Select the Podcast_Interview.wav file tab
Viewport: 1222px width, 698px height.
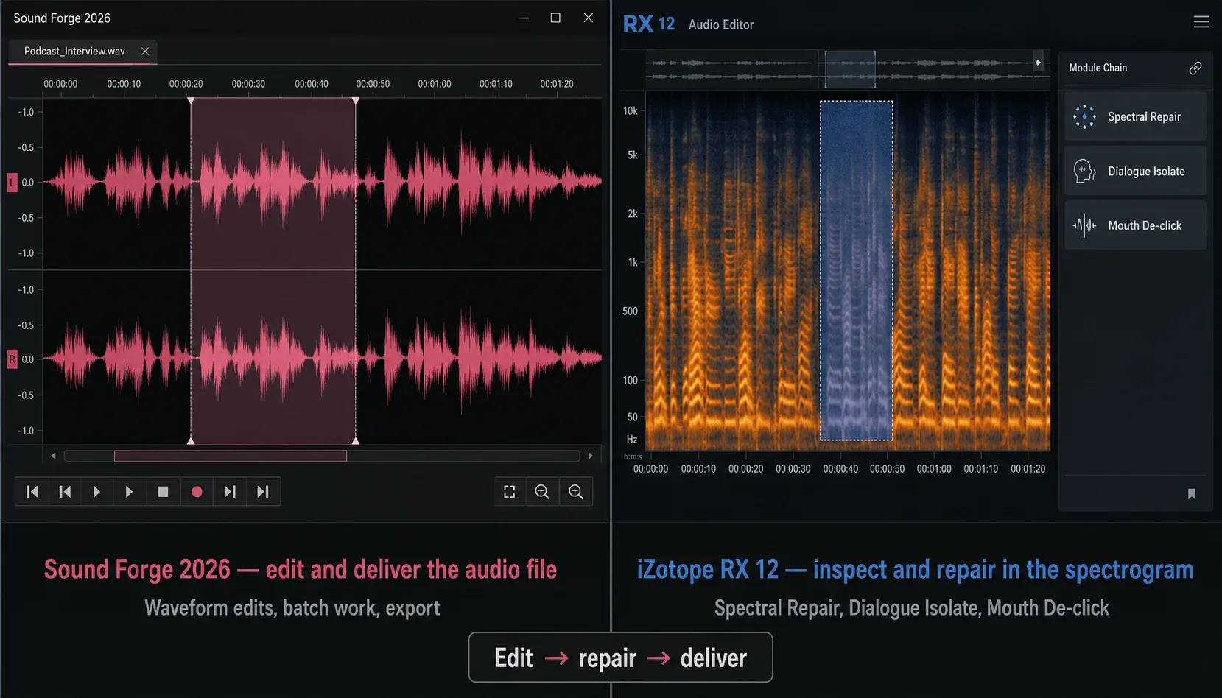[x=82, y=52]
